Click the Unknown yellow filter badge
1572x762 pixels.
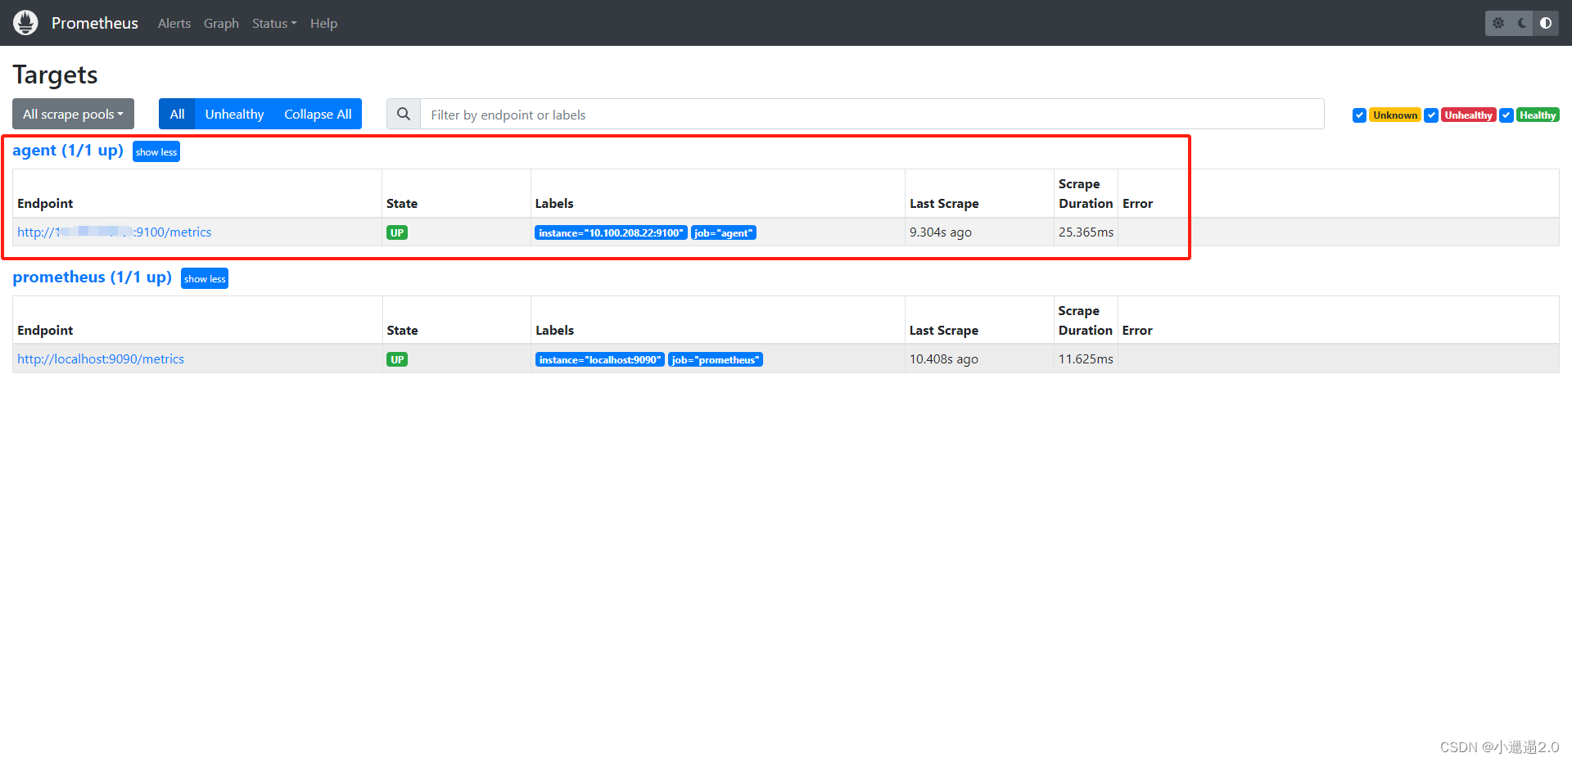(x=1395, y=115)
